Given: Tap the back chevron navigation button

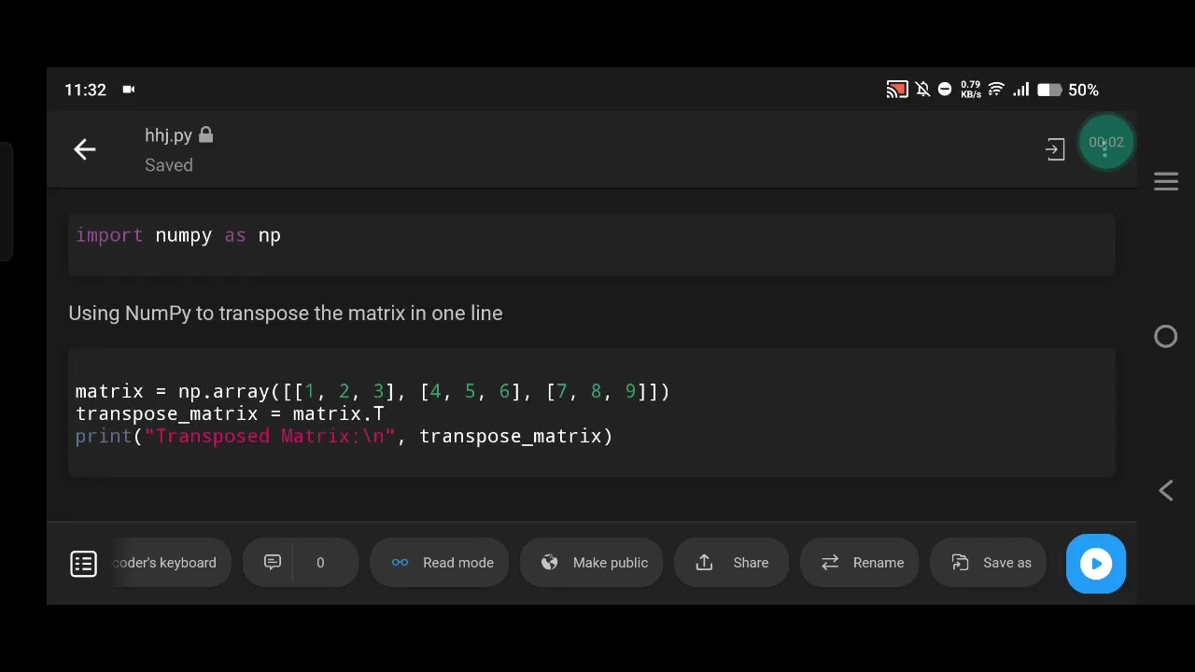Looking at the screenshot, I should pos(1166,491).
